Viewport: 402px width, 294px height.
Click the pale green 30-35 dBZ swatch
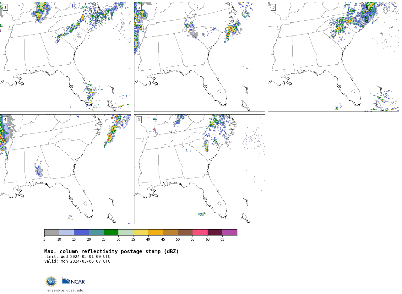(126, 232)
